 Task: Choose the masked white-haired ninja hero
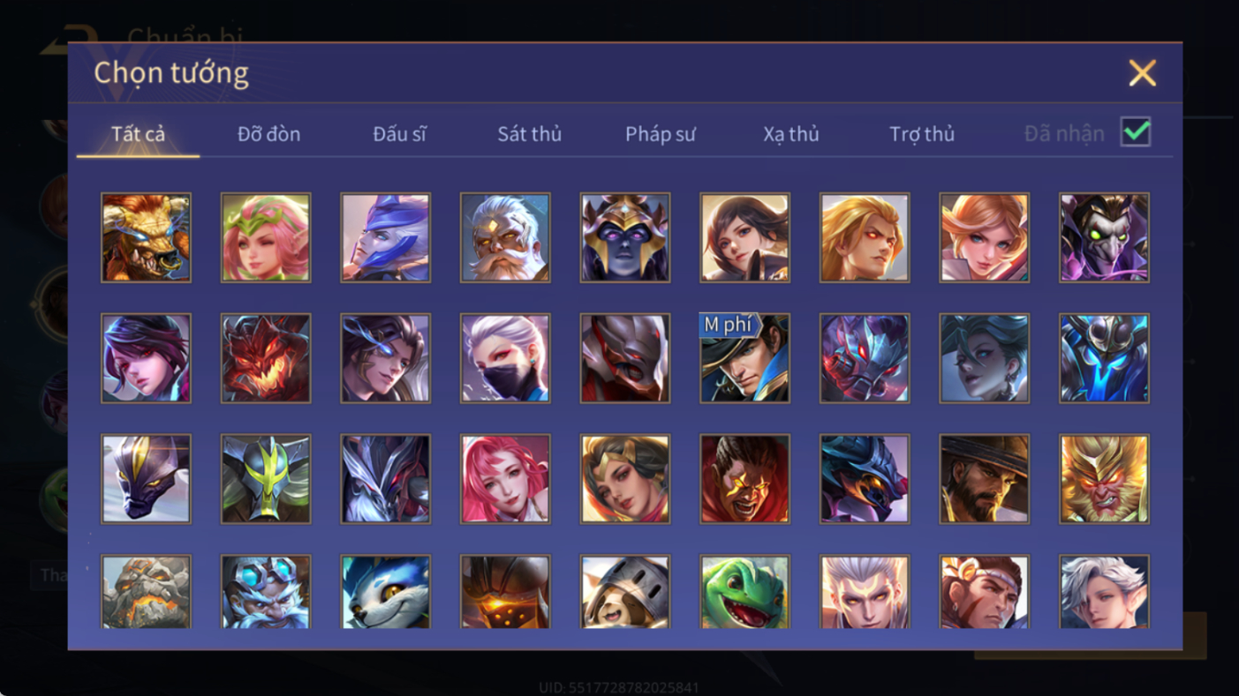click(x=505, y=358)
